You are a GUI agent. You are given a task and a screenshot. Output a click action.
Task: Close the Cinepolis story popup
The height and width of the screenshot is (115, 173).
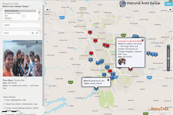[x=142, y=41]
